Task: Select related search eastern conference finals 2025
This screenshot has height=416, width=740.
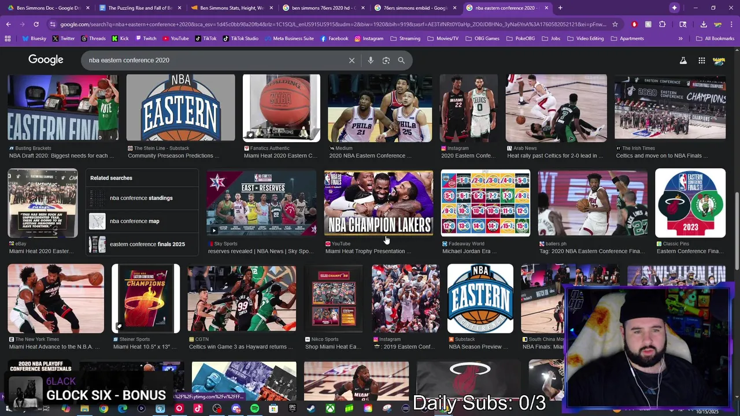Action: coord(142,244)
